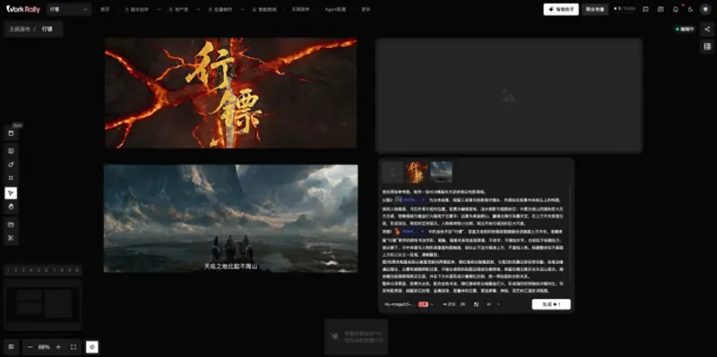Open the panel list icon below share
717x357 pixels.
pyautogui.click(x=707, y=47)
